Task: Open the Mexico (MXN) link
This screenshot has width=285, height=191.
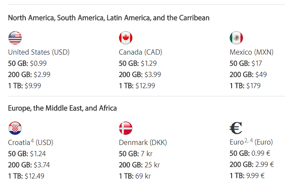Action: (x=251, y=52)
